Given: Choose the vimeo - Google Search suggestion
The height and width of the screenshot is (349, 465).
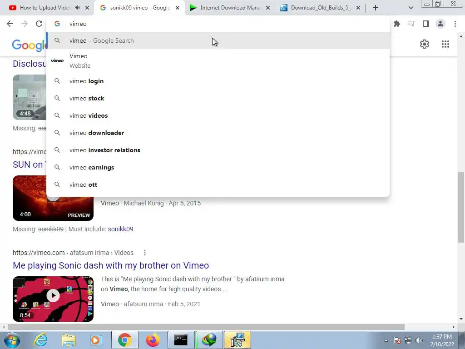Looking at the screenshot, I should 218,40.
